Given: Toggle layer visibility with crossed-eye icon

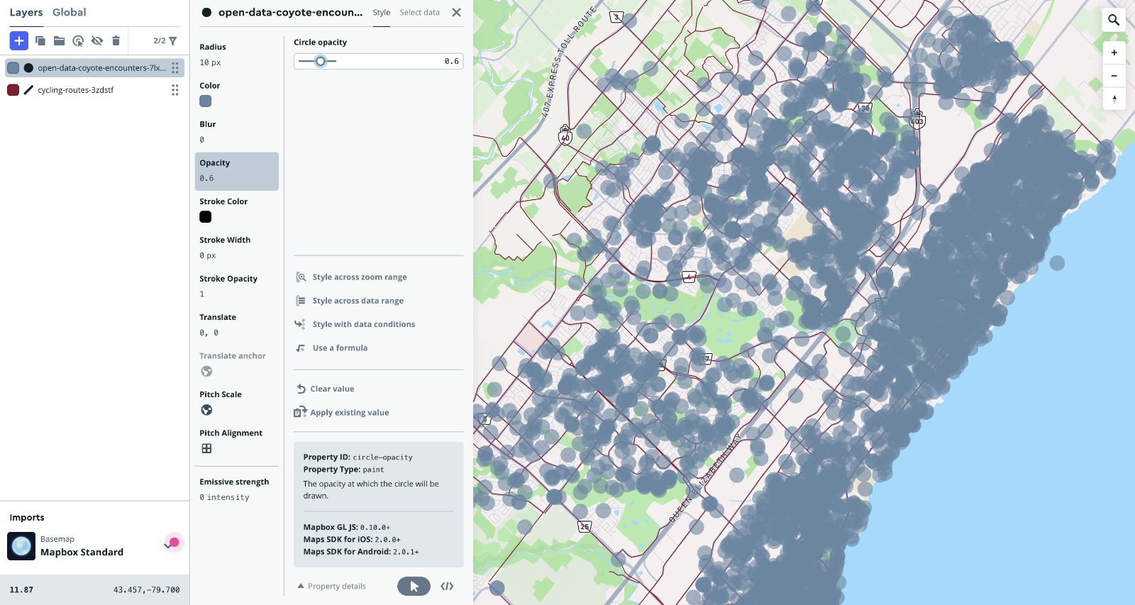Looking at the screenshot, I should tap(97, 41).
